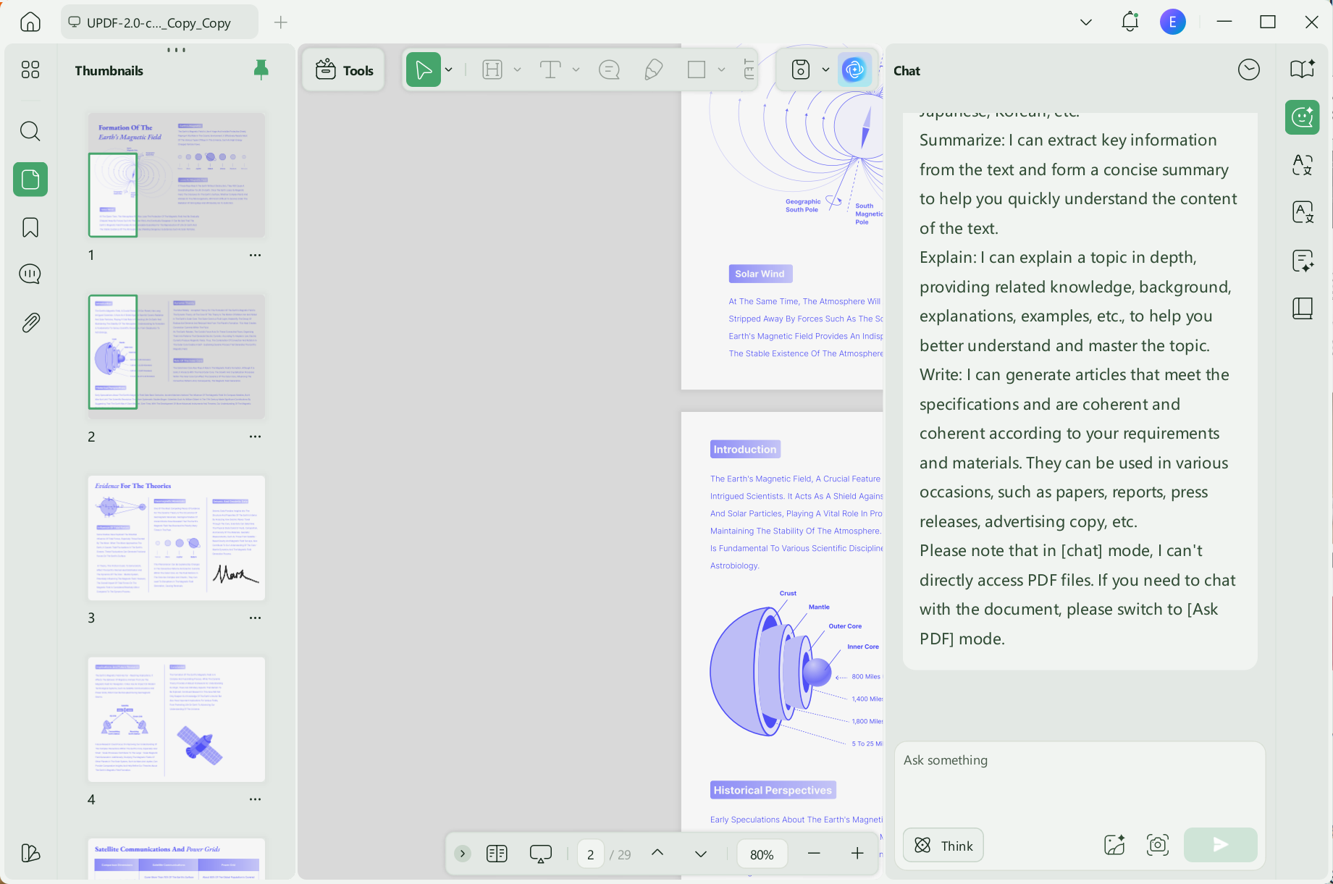Open Ask PDF mode book icon
This screenshot has height=884, width=1333.
[1302, 69]
